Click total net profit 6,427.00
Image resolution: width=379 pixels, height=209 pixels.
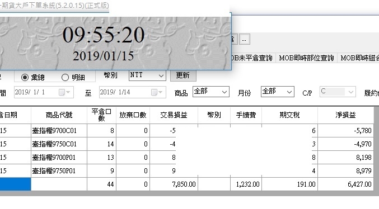pos(345,184)
